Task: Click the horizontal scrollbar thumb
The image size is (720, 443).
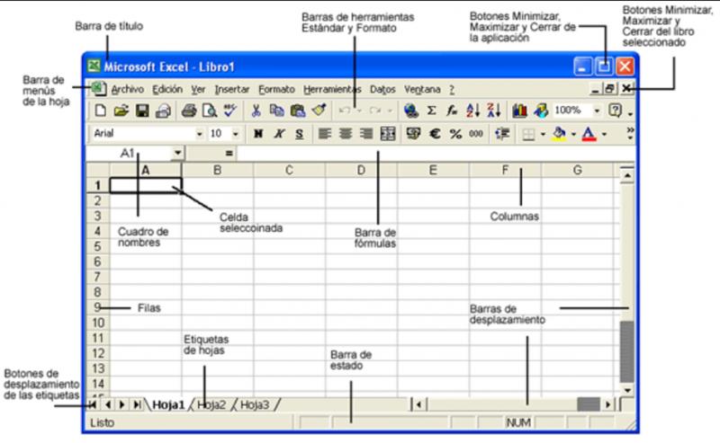Action: [589, 404]
